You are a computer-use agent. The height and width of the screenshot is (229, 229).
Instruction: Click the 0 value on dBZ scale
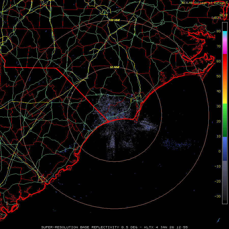[x=220, y=151]
